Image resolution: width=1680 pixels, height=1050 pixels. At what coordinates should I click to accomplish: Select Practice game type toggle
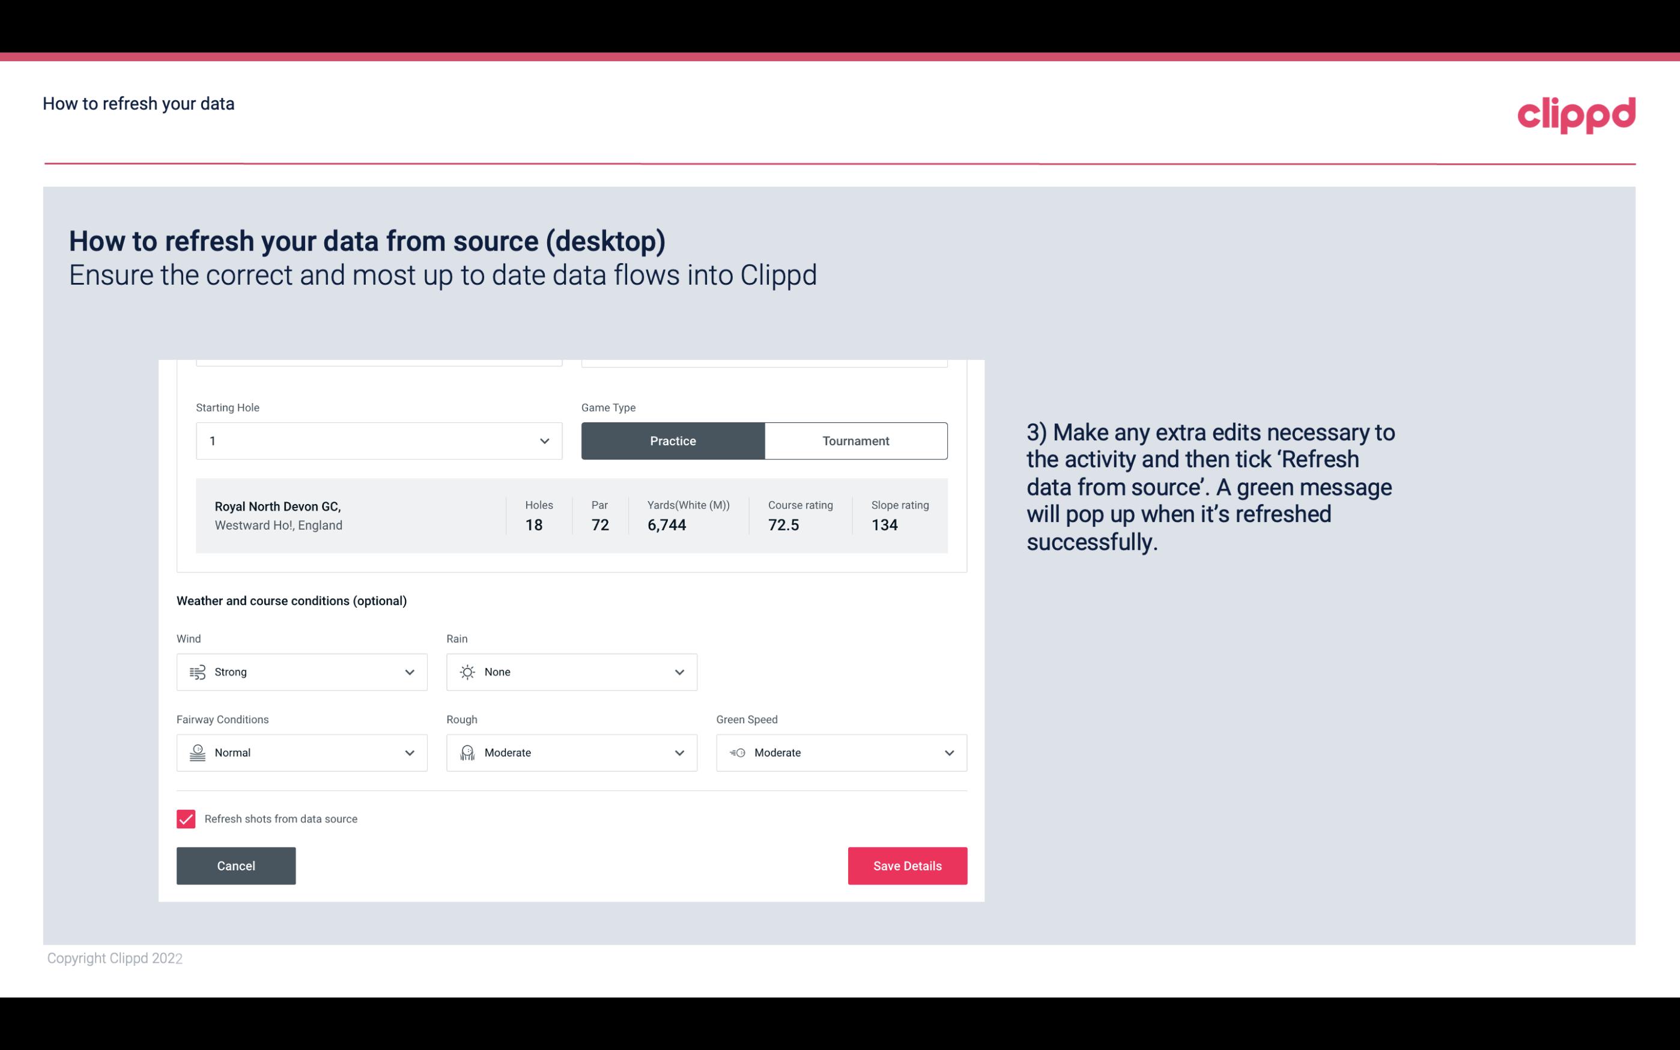coord(673,440)
